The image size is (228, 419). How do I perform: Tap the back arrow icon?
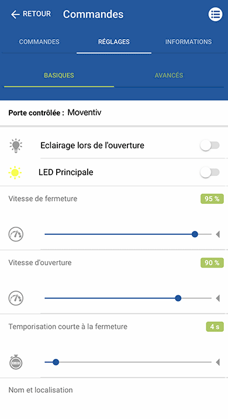(15, 14)
